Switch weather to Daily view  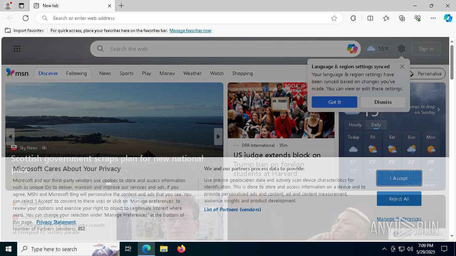376,125
